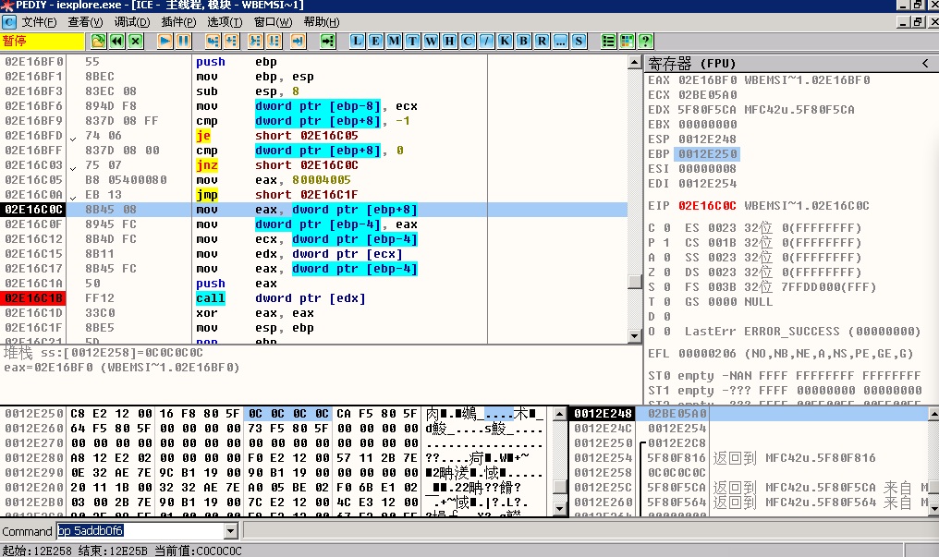Screen dimensions: 939x557
Task: Click the call dword ptr [edx] instruction
Action: pyautogui.click(x=280, y=298)
